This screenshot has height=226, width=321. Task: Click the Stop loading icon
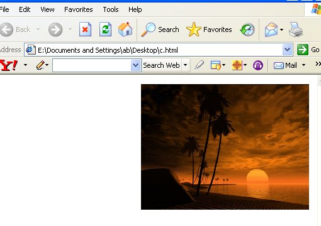(x=85, y=30)
